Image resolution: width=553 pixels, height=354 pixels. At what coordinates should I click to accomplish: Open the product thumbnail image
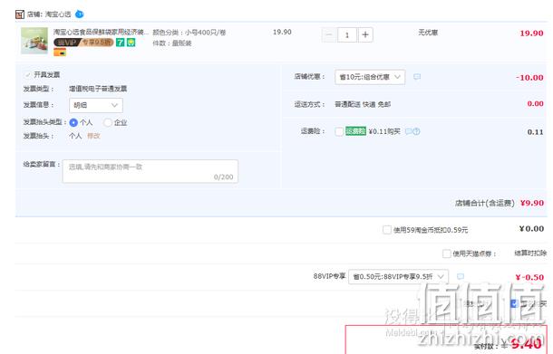pos(34,41)
